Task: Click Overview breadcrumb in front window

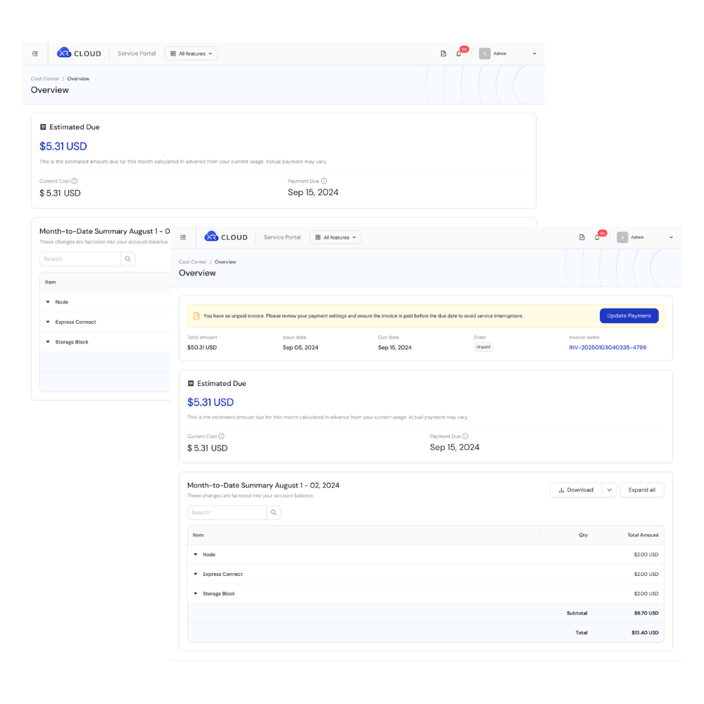Action: click(225, 262)
